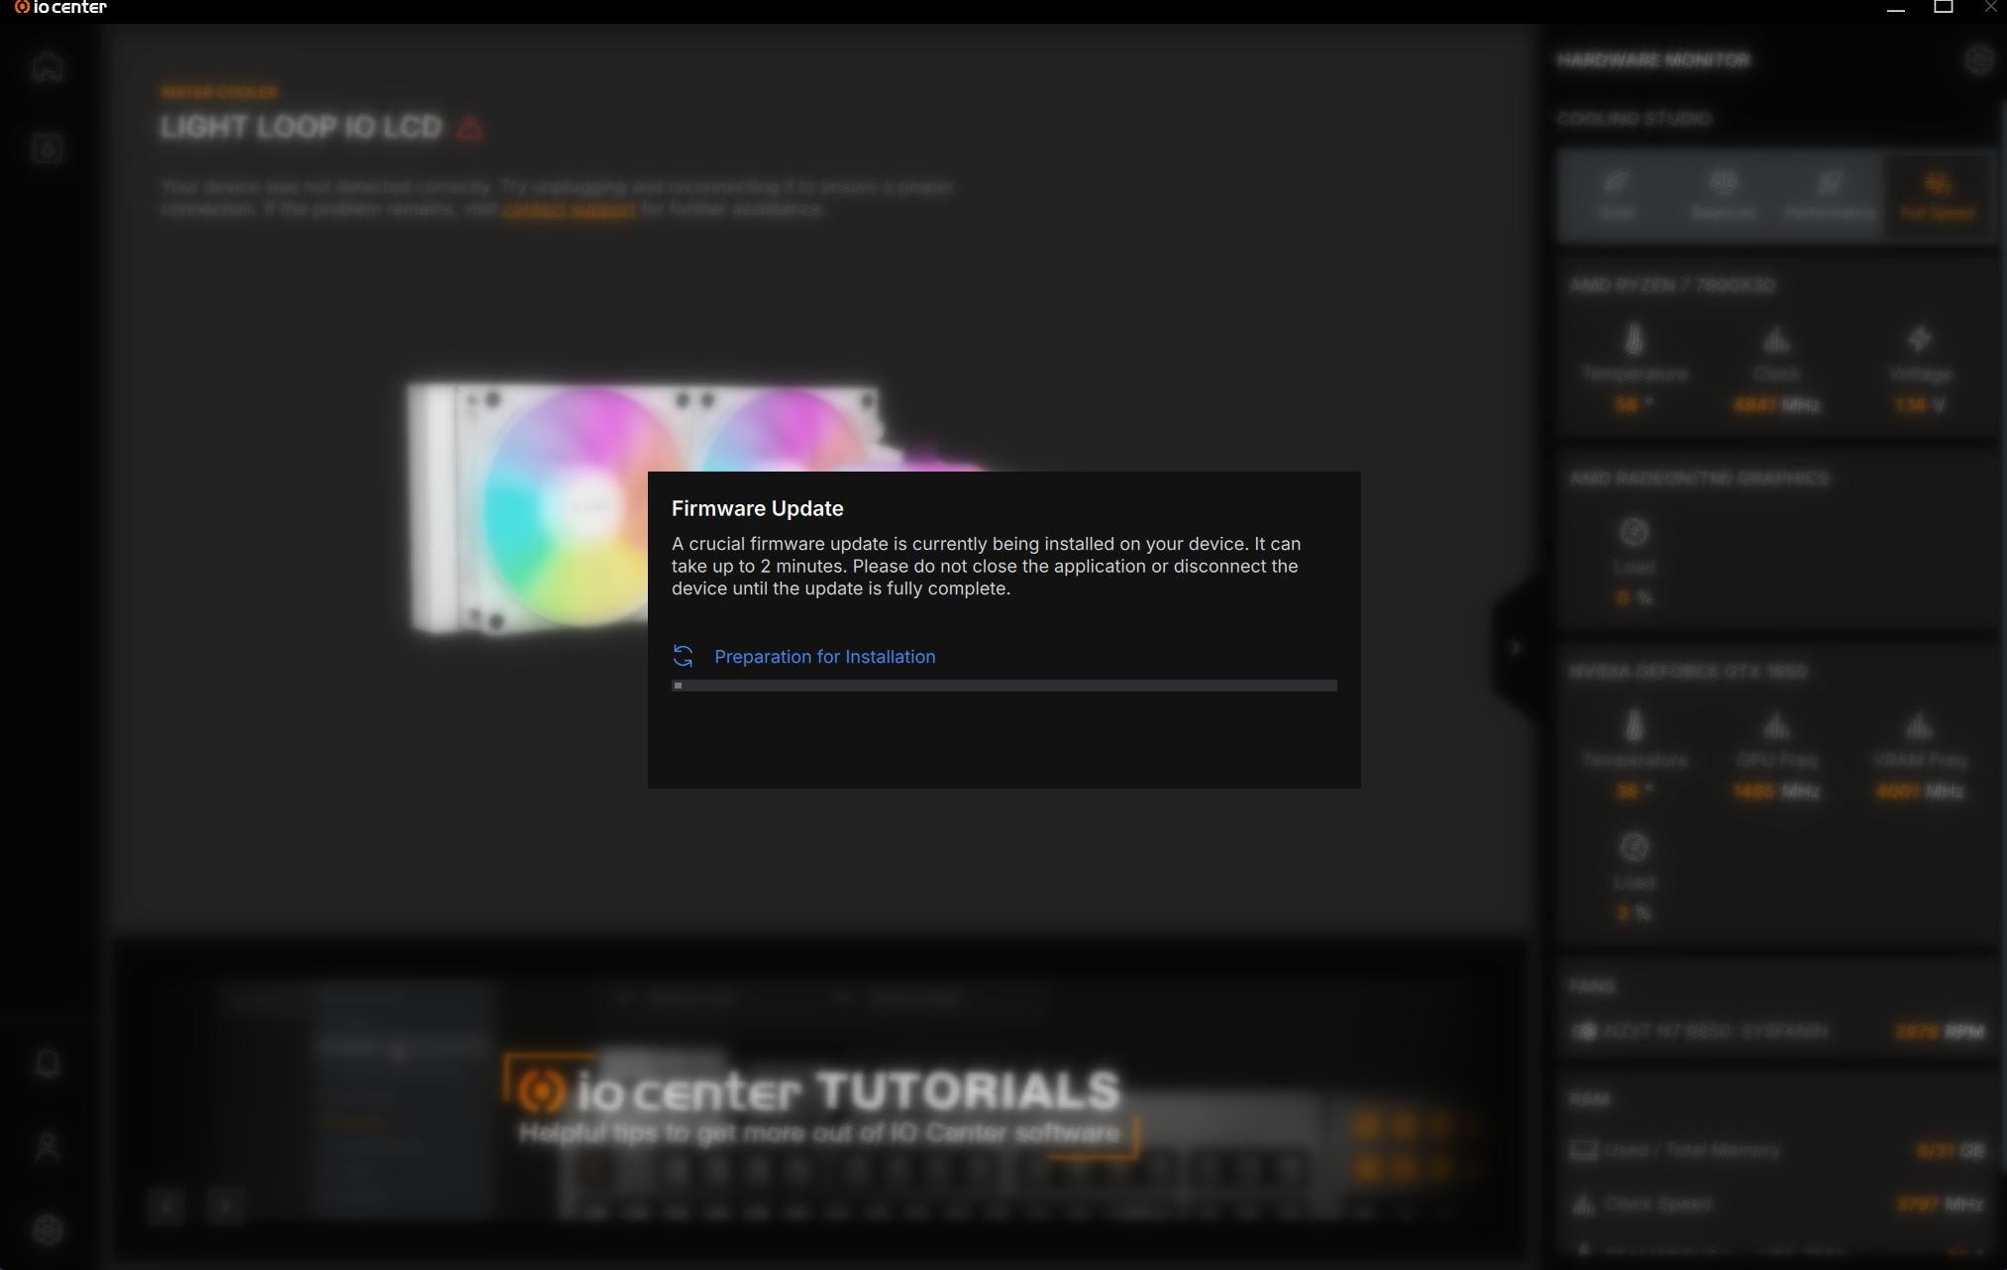The image size is (2007, 1270).
Task: Click the AMD Radeon Load gauge icon
Action: 1634,532
